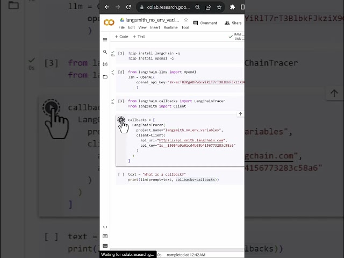This screenshot has width=344, height=258.
Task: Open the browser extensions puzzle icon
Action: 232,7
